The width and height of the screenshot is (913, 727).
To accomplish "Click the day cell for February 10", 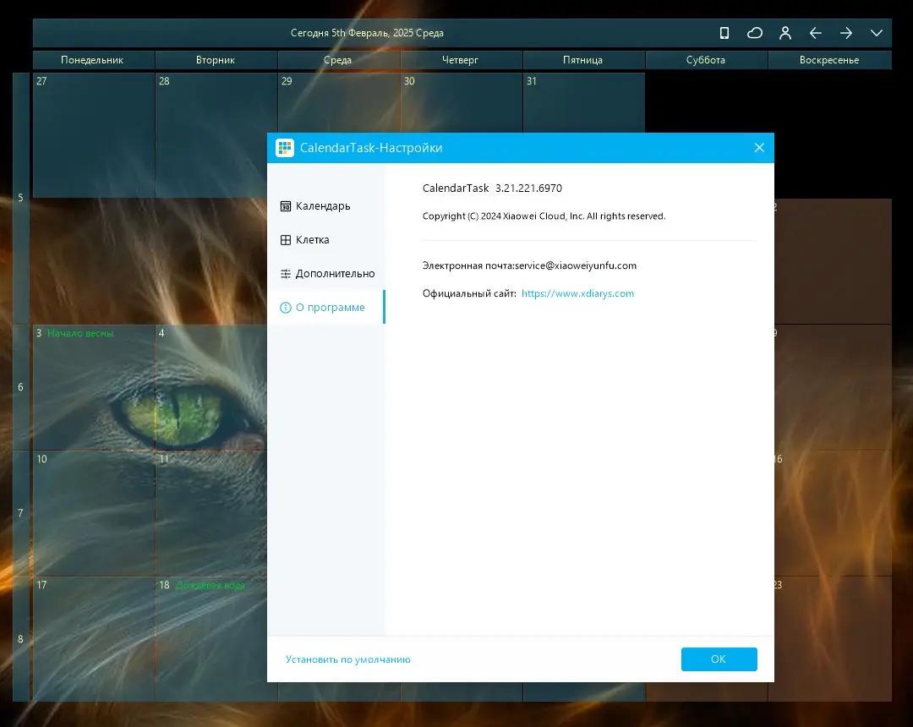I will 94,513.
